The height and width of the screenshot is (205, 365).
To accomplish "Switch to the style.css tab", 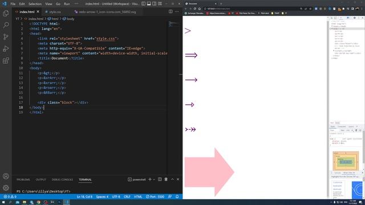I will 55,12.
